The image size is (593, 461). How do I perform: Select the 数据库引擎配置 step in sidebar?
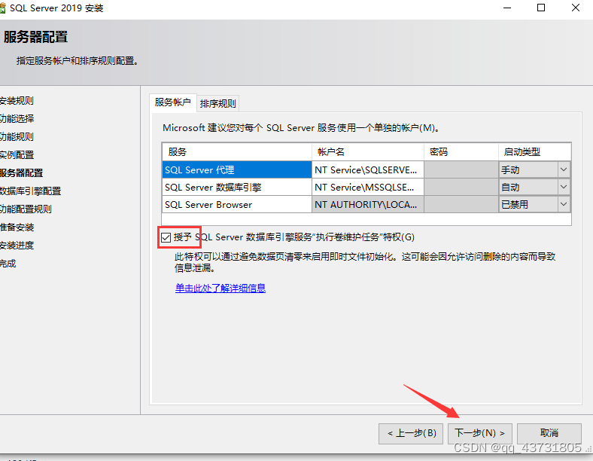pyautogui.click(x=30, y=191)
